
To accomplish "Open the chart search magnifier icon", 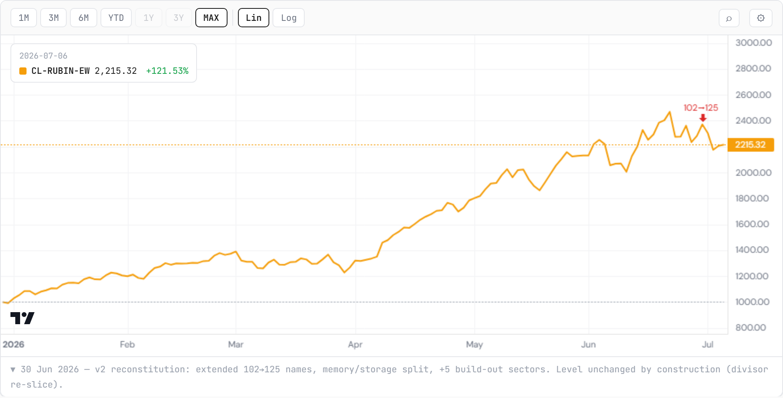I will 729,18.
